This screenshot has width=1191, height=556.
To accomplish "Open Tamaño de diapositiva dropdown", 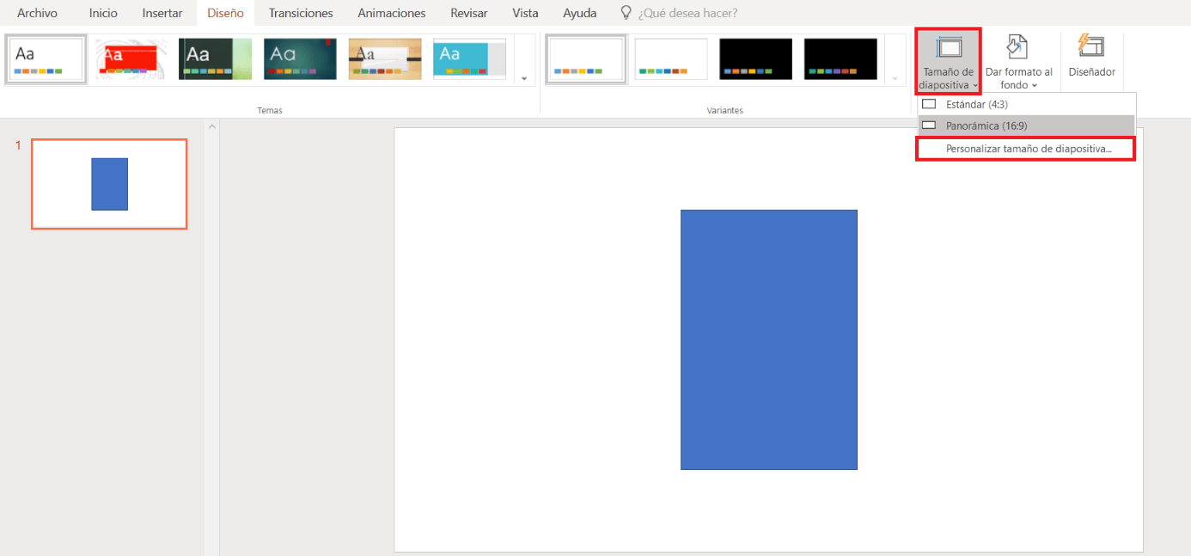I will click(x=948, y=60).
